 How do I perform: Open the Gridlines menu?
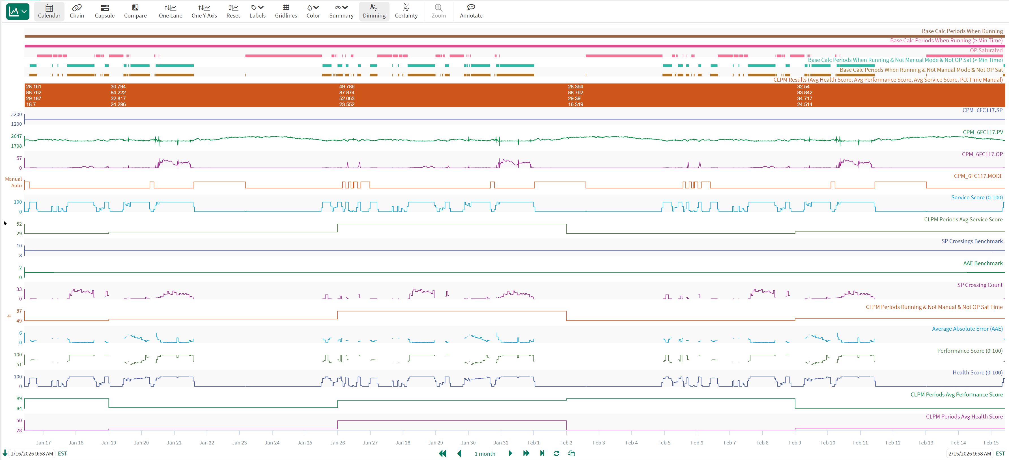pyautogui.click(x=286, y=11)
